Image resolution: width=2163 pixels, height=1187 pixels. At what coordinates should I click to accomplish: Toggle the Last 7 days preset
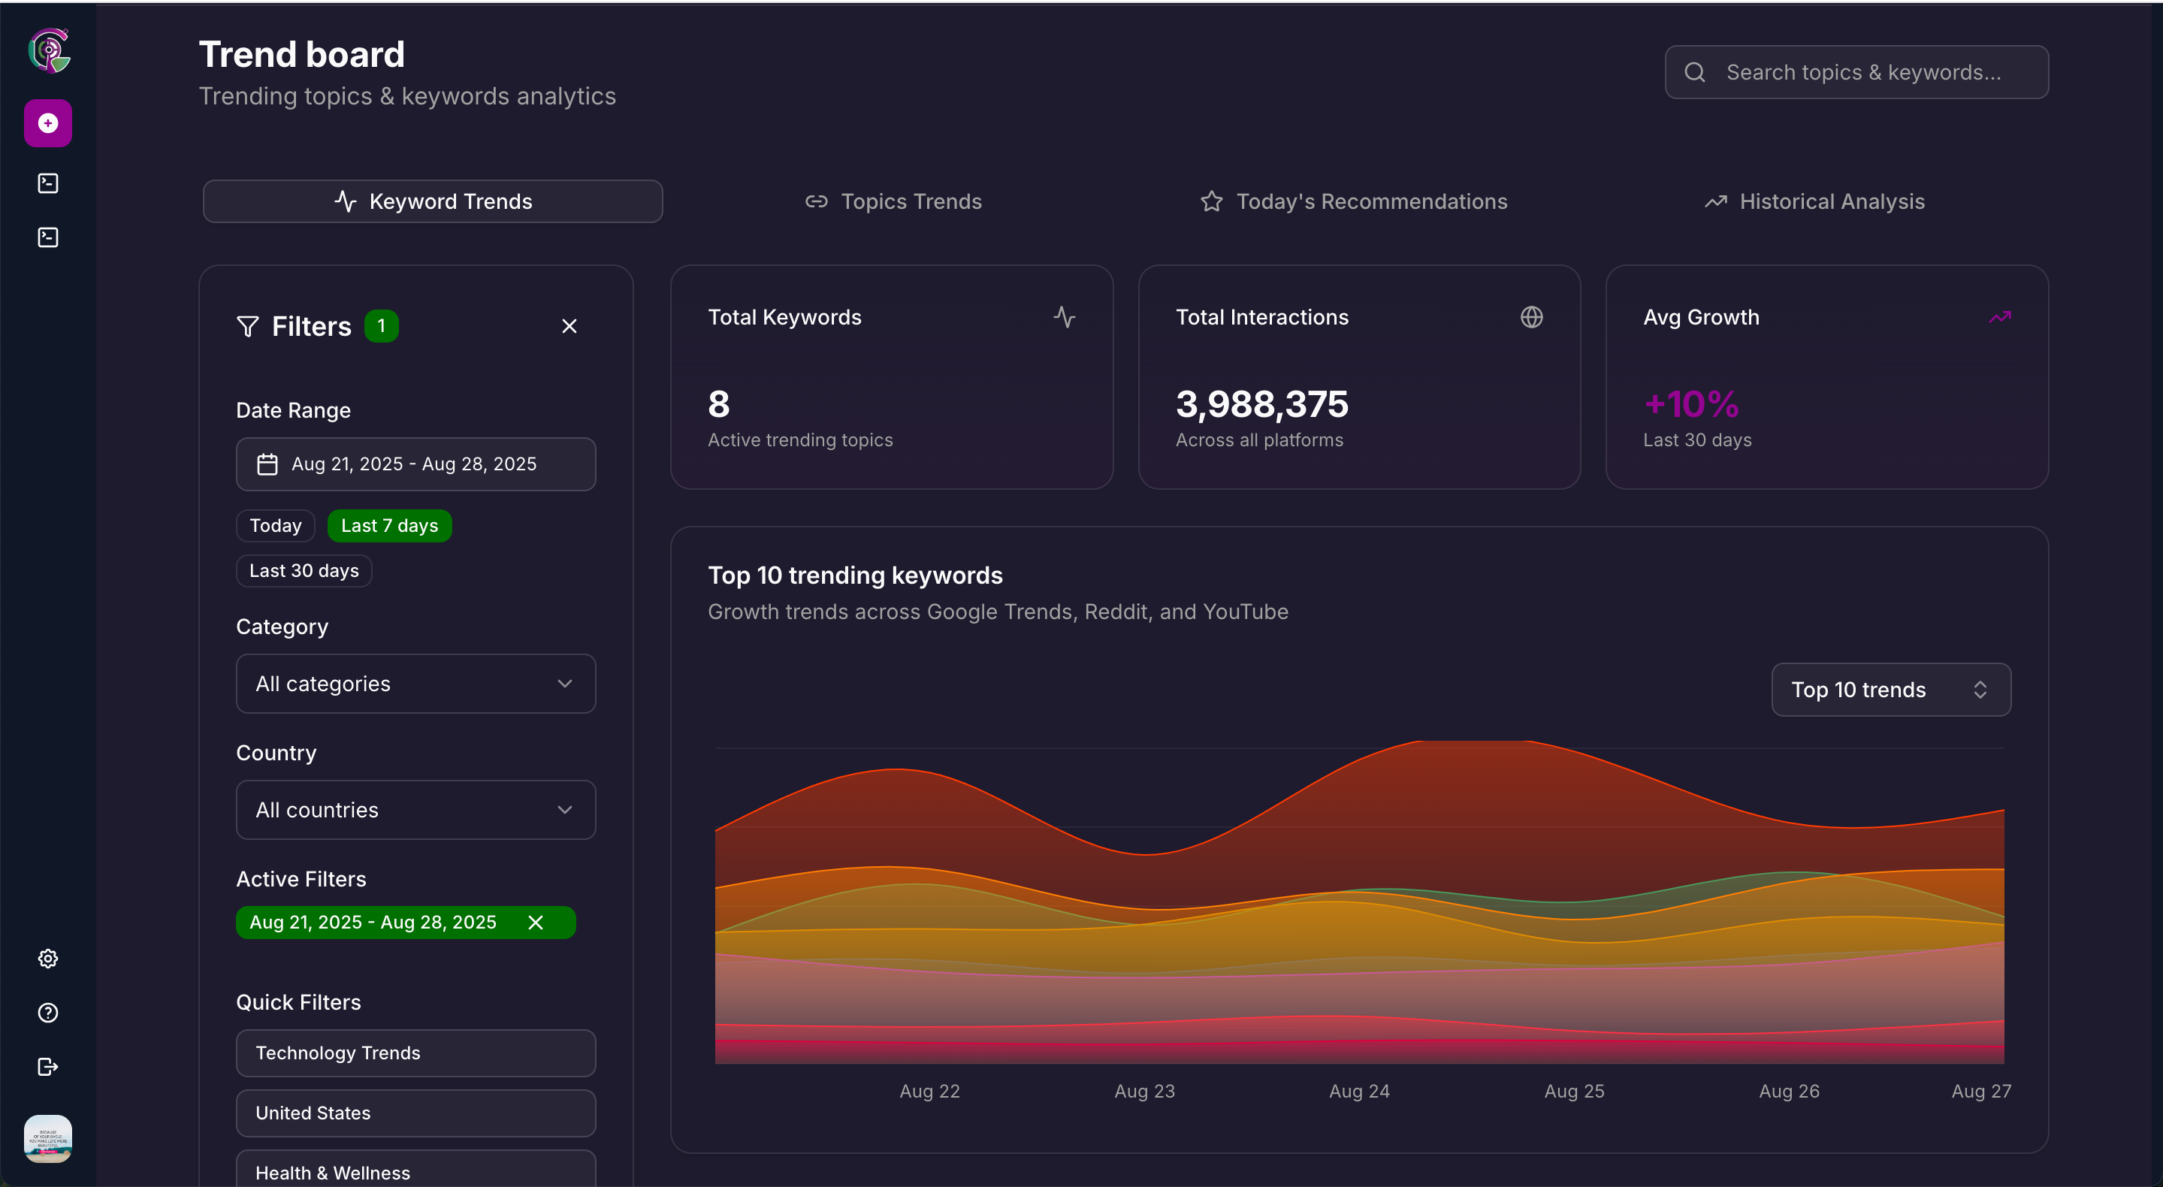pyautogui.click(x=388, y=525)
